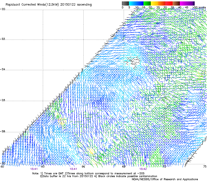This screenshot has width=207, height=181.
Task: Click the '-26' latitude axis label
Action: coord(3,100)
